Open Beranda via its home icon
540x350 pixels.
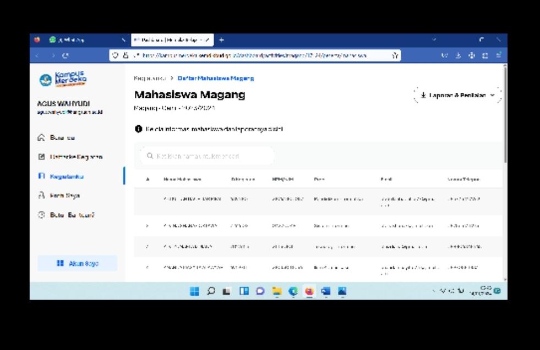tap(41, 137)
